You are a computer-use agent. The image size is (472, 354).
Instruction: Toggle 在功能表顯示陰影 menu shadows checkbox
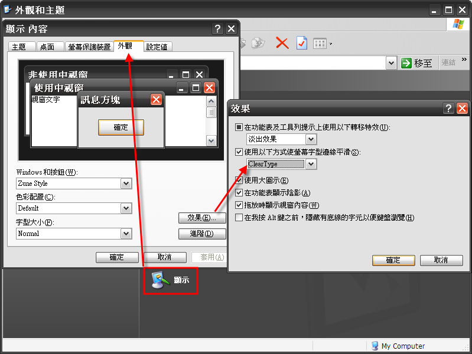click(239, 192)
